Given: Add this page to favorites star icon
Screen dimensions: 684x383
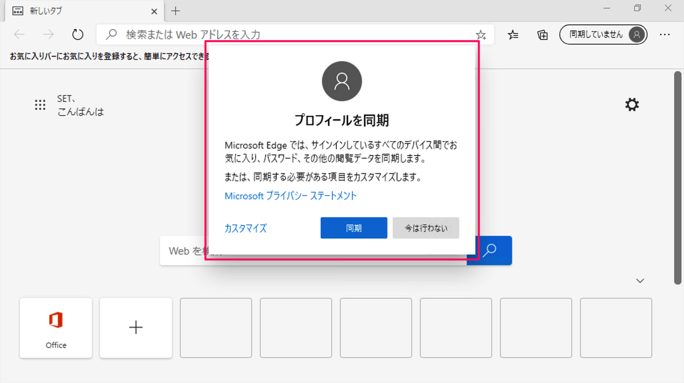Looking at the screenshot, I should pyautogui.click(x=481, y=35).
